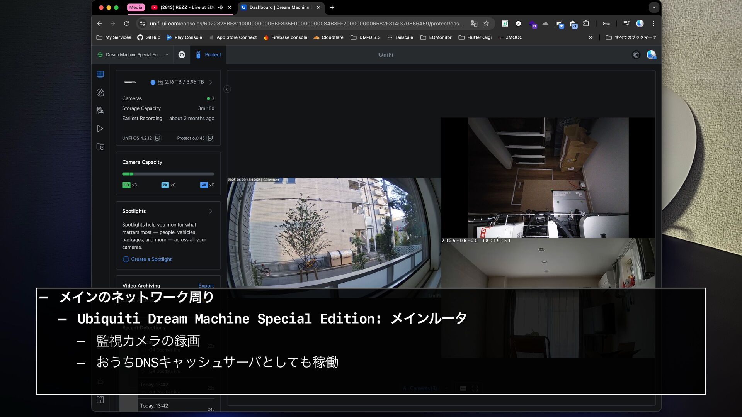Screen dimensions: 742x417
Task: Open the Chrome extensions puzzle icon
Action: (x=586, y=24)
